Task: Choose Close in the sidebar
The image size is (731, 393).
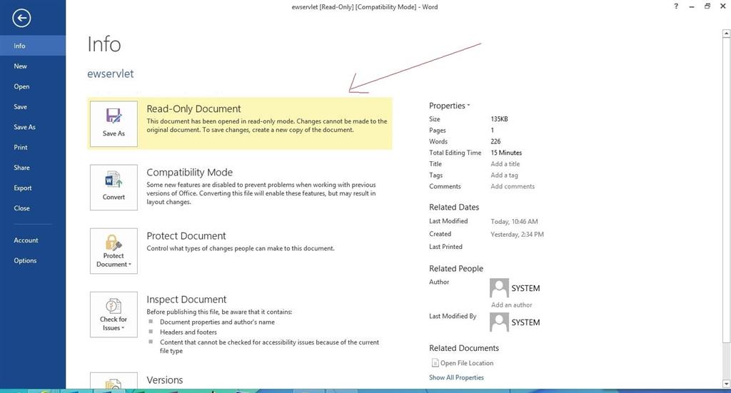Action: point(33,208)
